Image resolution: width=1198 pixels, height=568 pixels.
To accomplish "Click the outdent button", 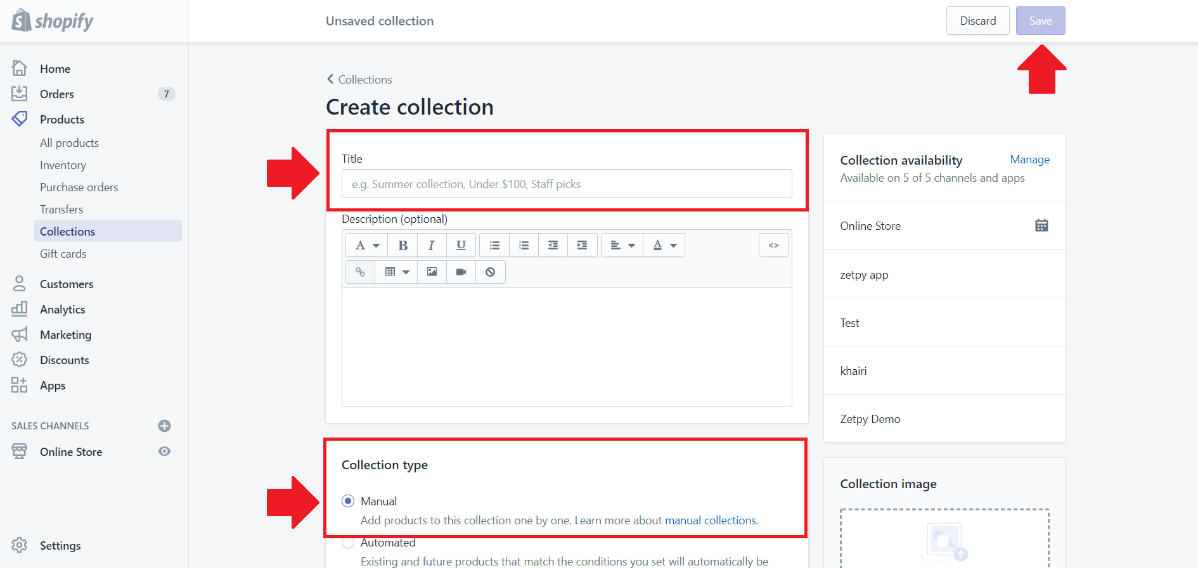I will 553,245.
